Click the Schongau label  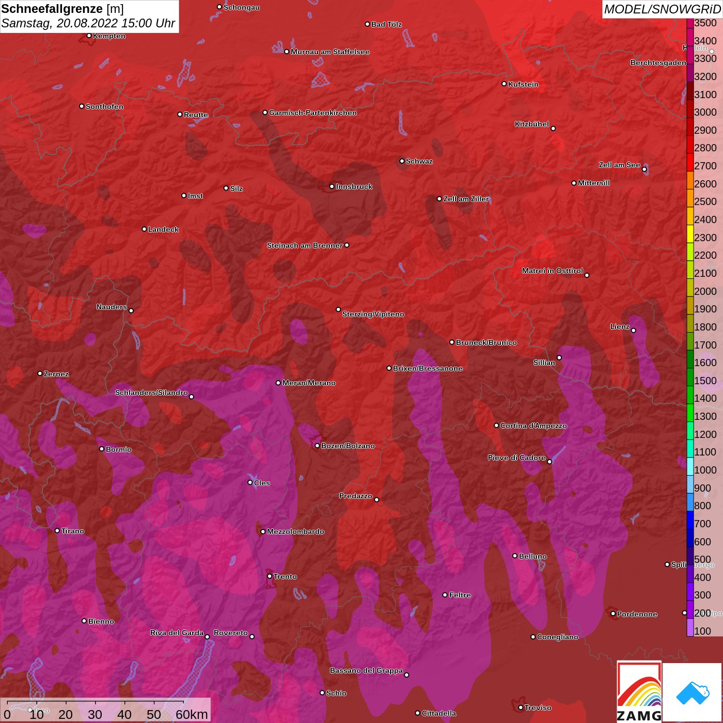(242, 8)
